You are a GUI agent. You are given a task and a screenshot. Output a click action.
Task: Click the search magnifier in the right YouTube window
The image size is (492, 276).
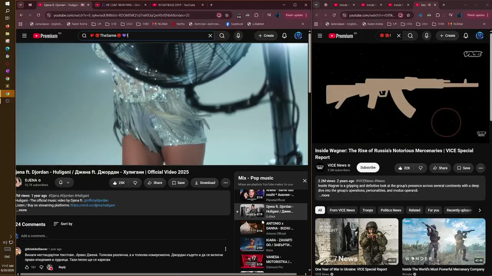pyautogui.click(x=411, y=36)
